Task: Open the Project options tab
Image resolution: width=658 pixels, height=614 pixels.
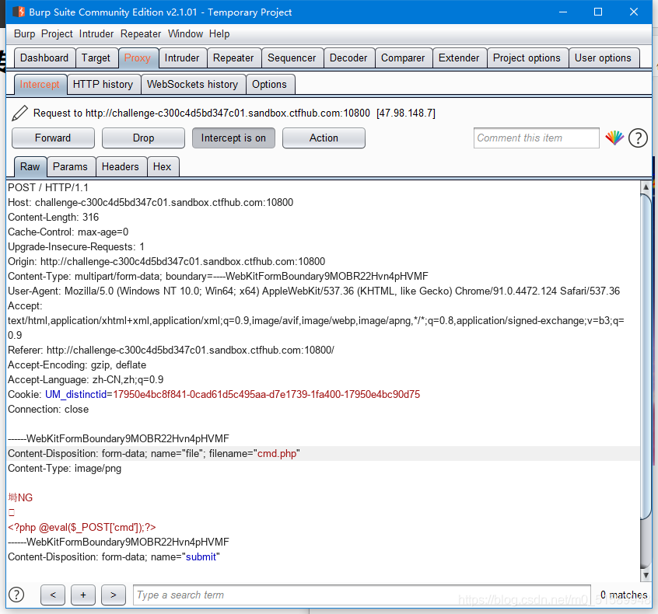Action: 527,58
